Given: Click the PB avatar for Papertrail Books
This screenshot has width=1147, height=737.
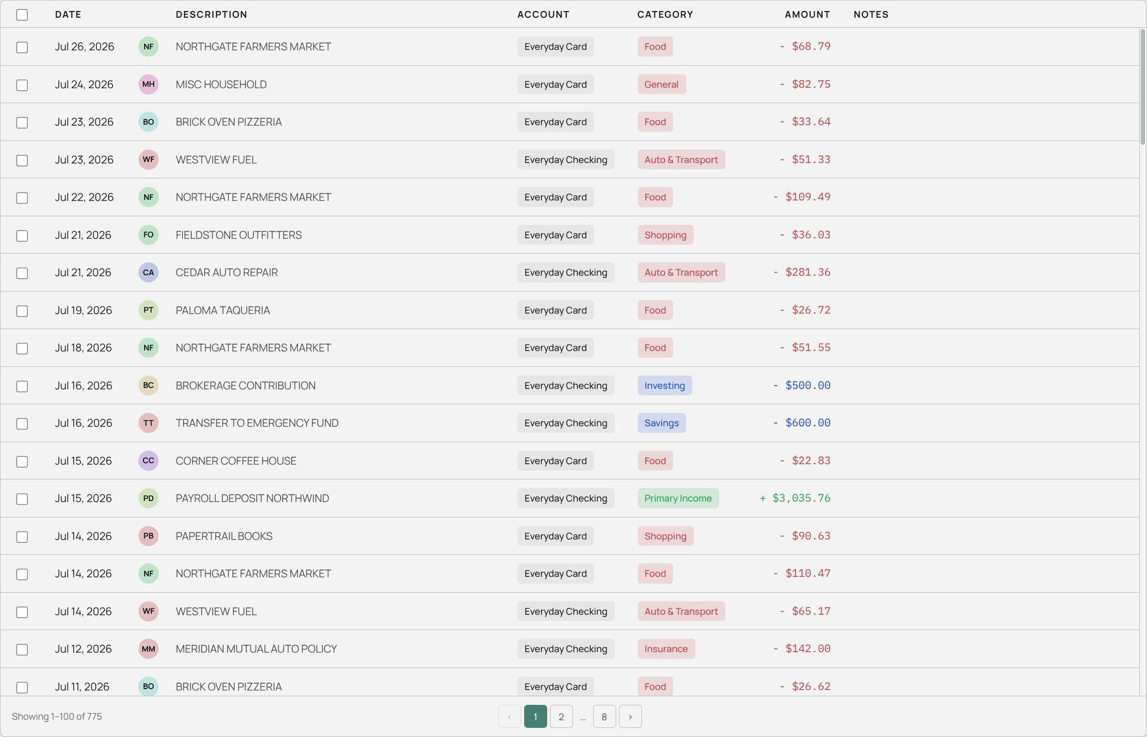Looking at the screenshot, I should point(149,536).
